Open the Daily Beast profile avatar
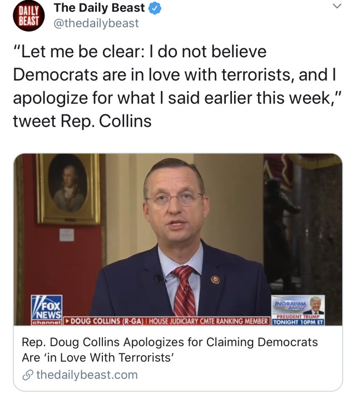 point(29,16)
